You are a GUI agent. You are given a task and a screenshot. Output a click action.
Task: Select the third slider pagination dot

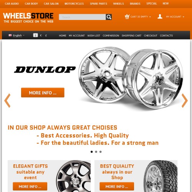[x=101, y=152]
